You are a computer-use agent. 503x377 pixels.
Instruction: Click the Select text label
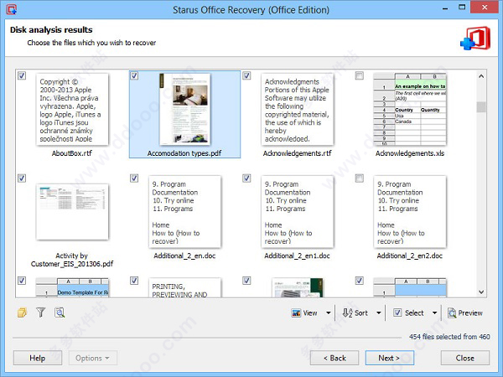click(414, 312)
